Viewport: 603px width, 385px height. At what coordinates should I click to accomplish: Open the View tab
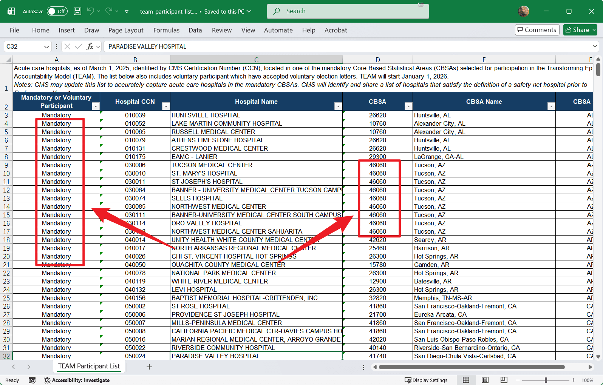(248, 30)
